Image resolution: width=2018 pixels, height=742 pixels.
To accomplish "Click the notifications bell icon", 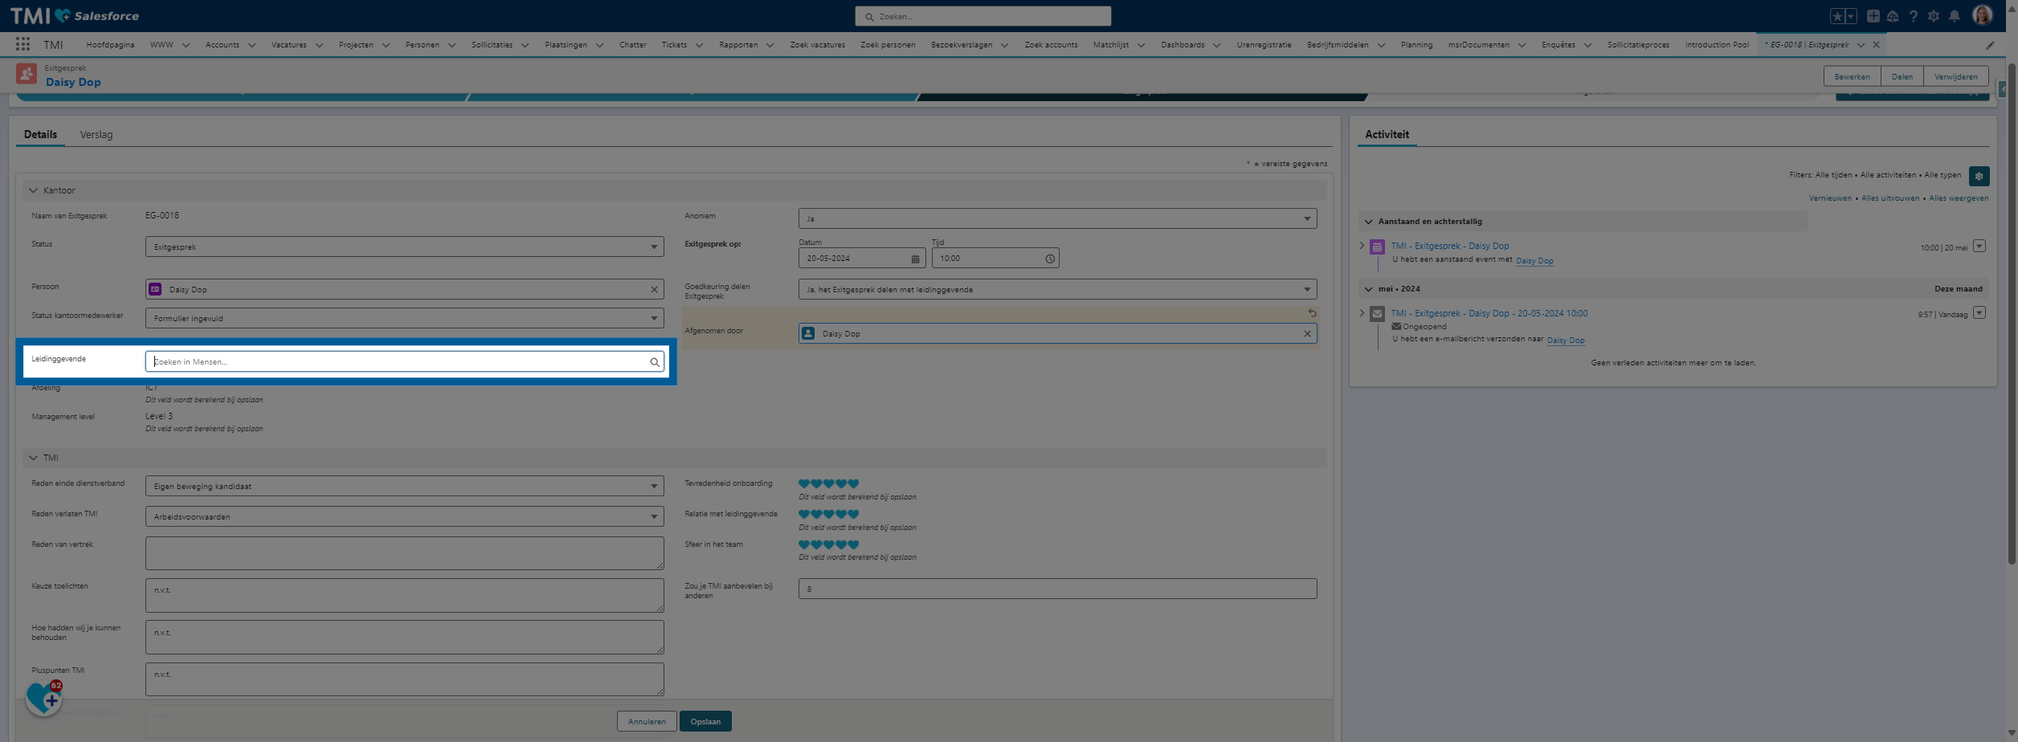I will (x=1955, y=16).
